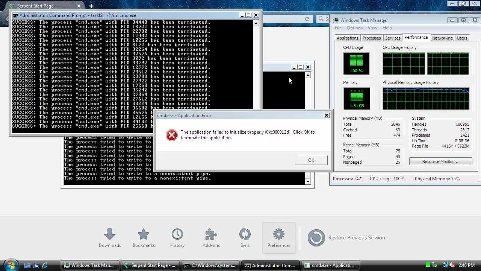
Task: Activate Windows Task Manager taskbar button
Action: coord(90,265)
